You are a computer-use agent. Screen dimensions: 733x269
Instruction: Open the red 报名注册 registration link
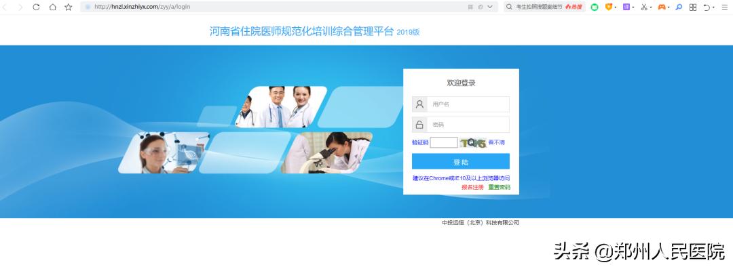(x=472, y=187)
